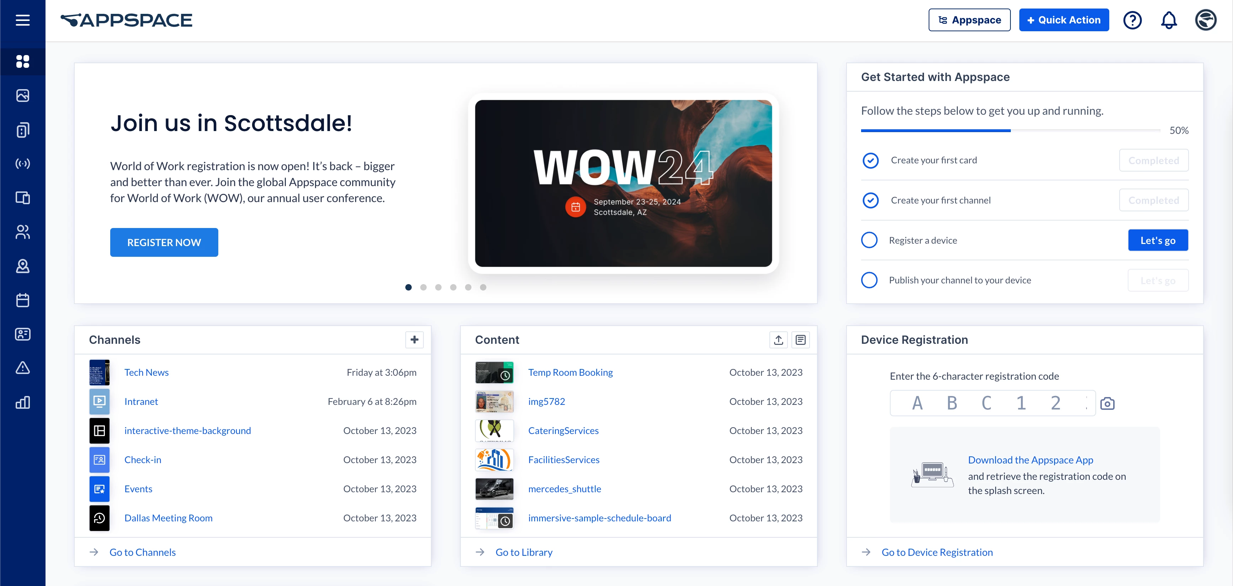Open the Appspace account switcher dropdown

pos(969,20)
